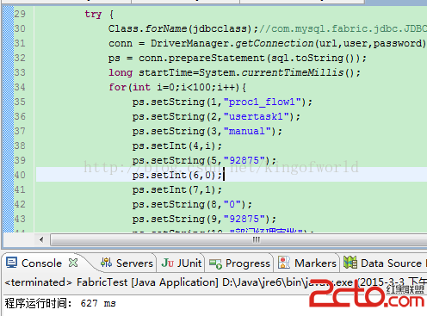Click the "proc1_flow1" string literal
The height and width of the screenshot is (316, 427).
pos(263,102)
